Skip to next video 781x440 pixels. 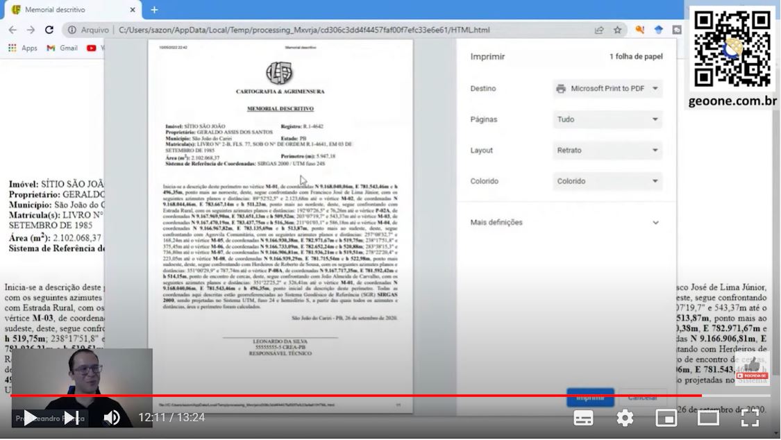(x=72, y=418)
